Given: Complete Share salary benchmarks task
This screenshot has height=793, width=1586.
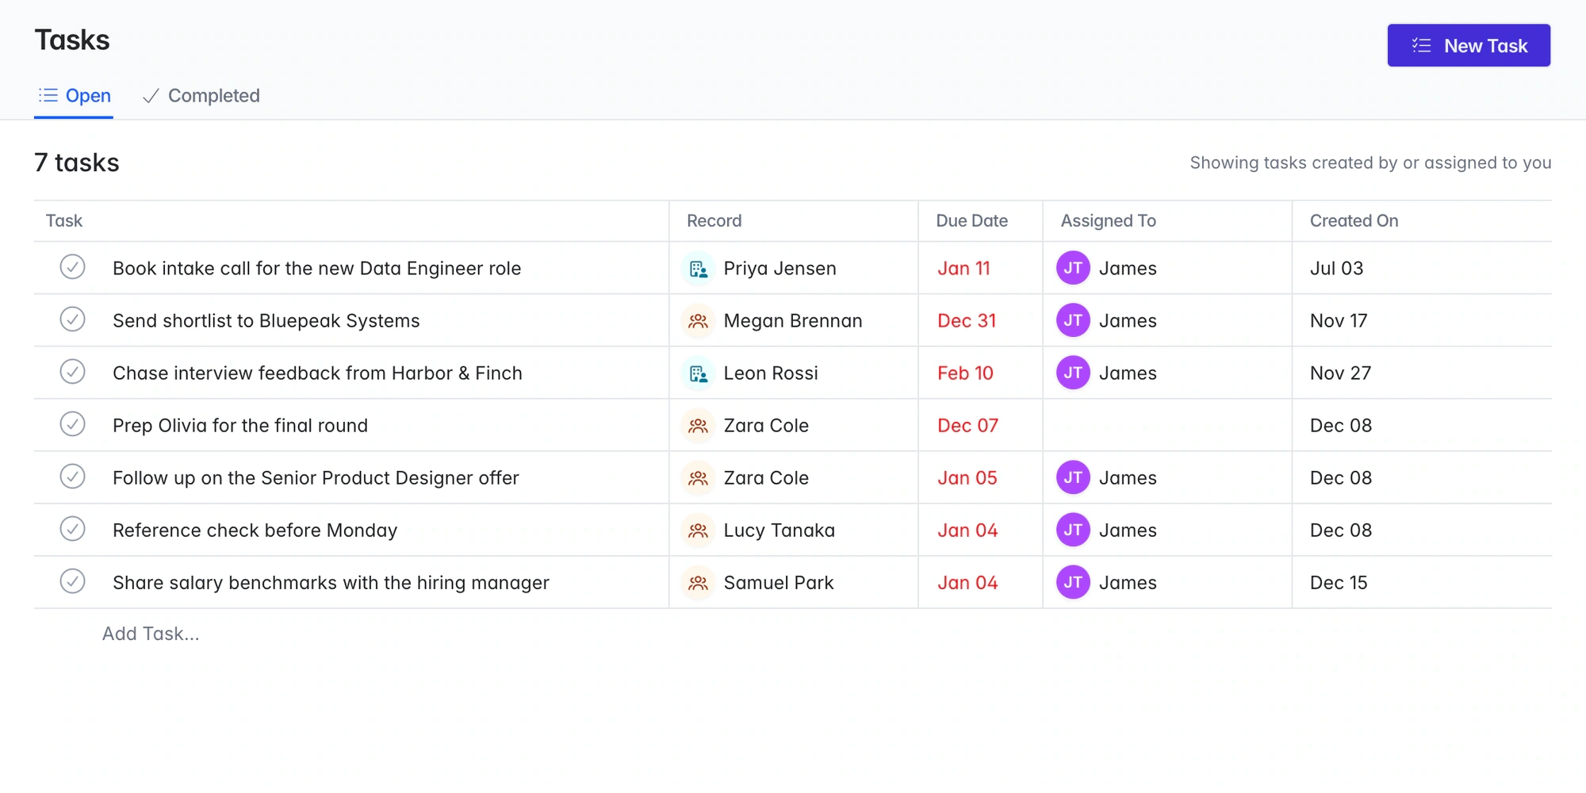Looking at the screenshot, I should pyautogui.click(x=72, y=581).
